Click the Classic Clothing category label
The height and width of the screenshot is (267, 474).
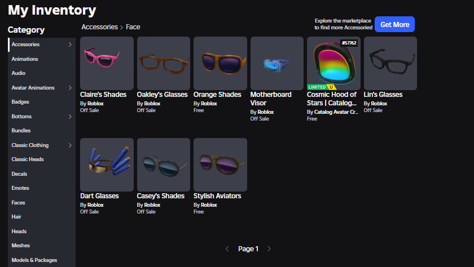(x=30, y=145)
